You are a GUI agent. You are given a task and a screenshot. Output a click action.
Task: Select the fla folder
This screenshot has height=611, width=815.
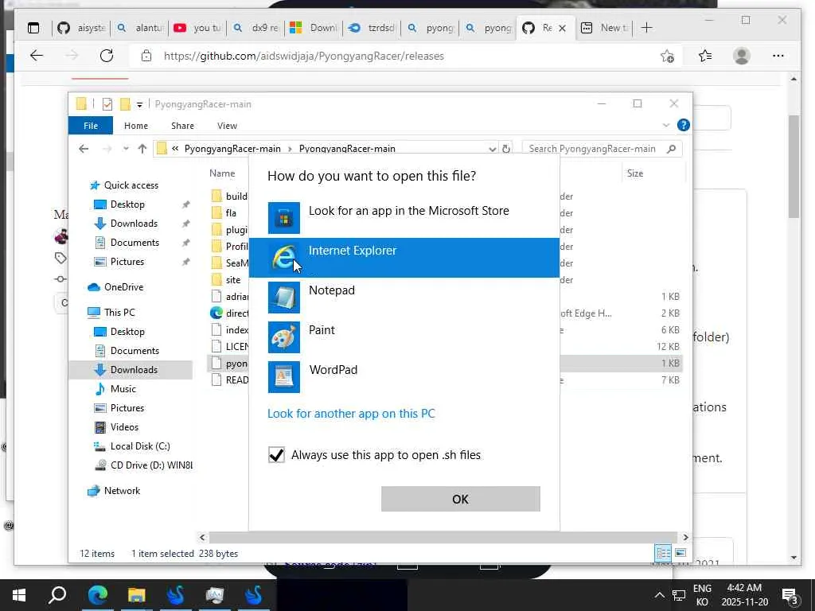click(231, 212)
